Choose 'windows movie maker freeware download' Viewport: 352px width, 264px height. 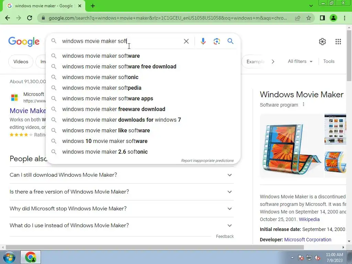(x=143, y=109)
